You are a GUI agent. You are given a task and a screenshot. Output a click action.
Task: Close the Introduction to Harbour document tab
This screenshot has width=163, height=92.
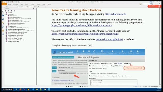tap(32, 7)
